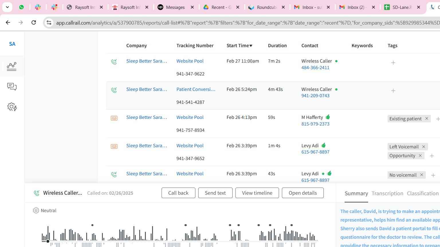The image size is (440, 247).
Task: Click thumbs-up icon beside Levy Adi 43s call
Action: click(x=329, y=173)
